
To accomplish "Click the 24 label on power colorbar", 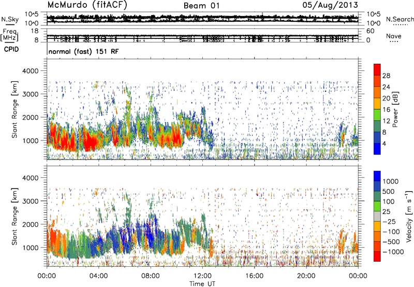I will tap(386, 87).
